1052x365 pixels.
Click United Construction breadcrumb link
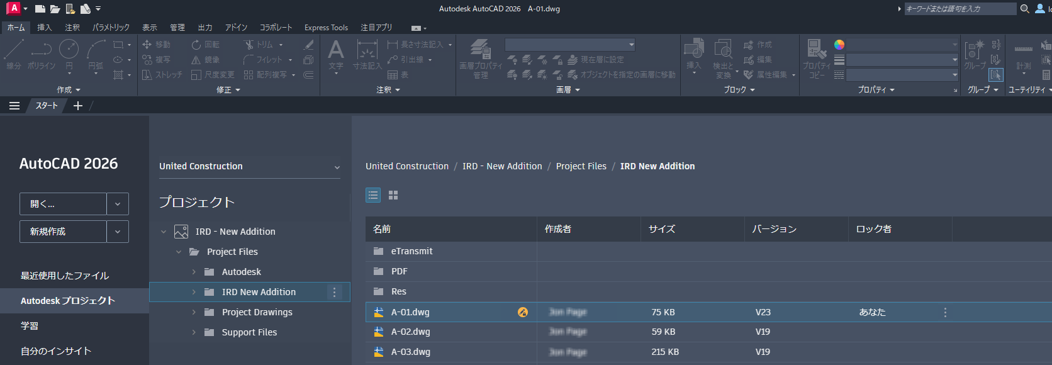pos(407,166)
